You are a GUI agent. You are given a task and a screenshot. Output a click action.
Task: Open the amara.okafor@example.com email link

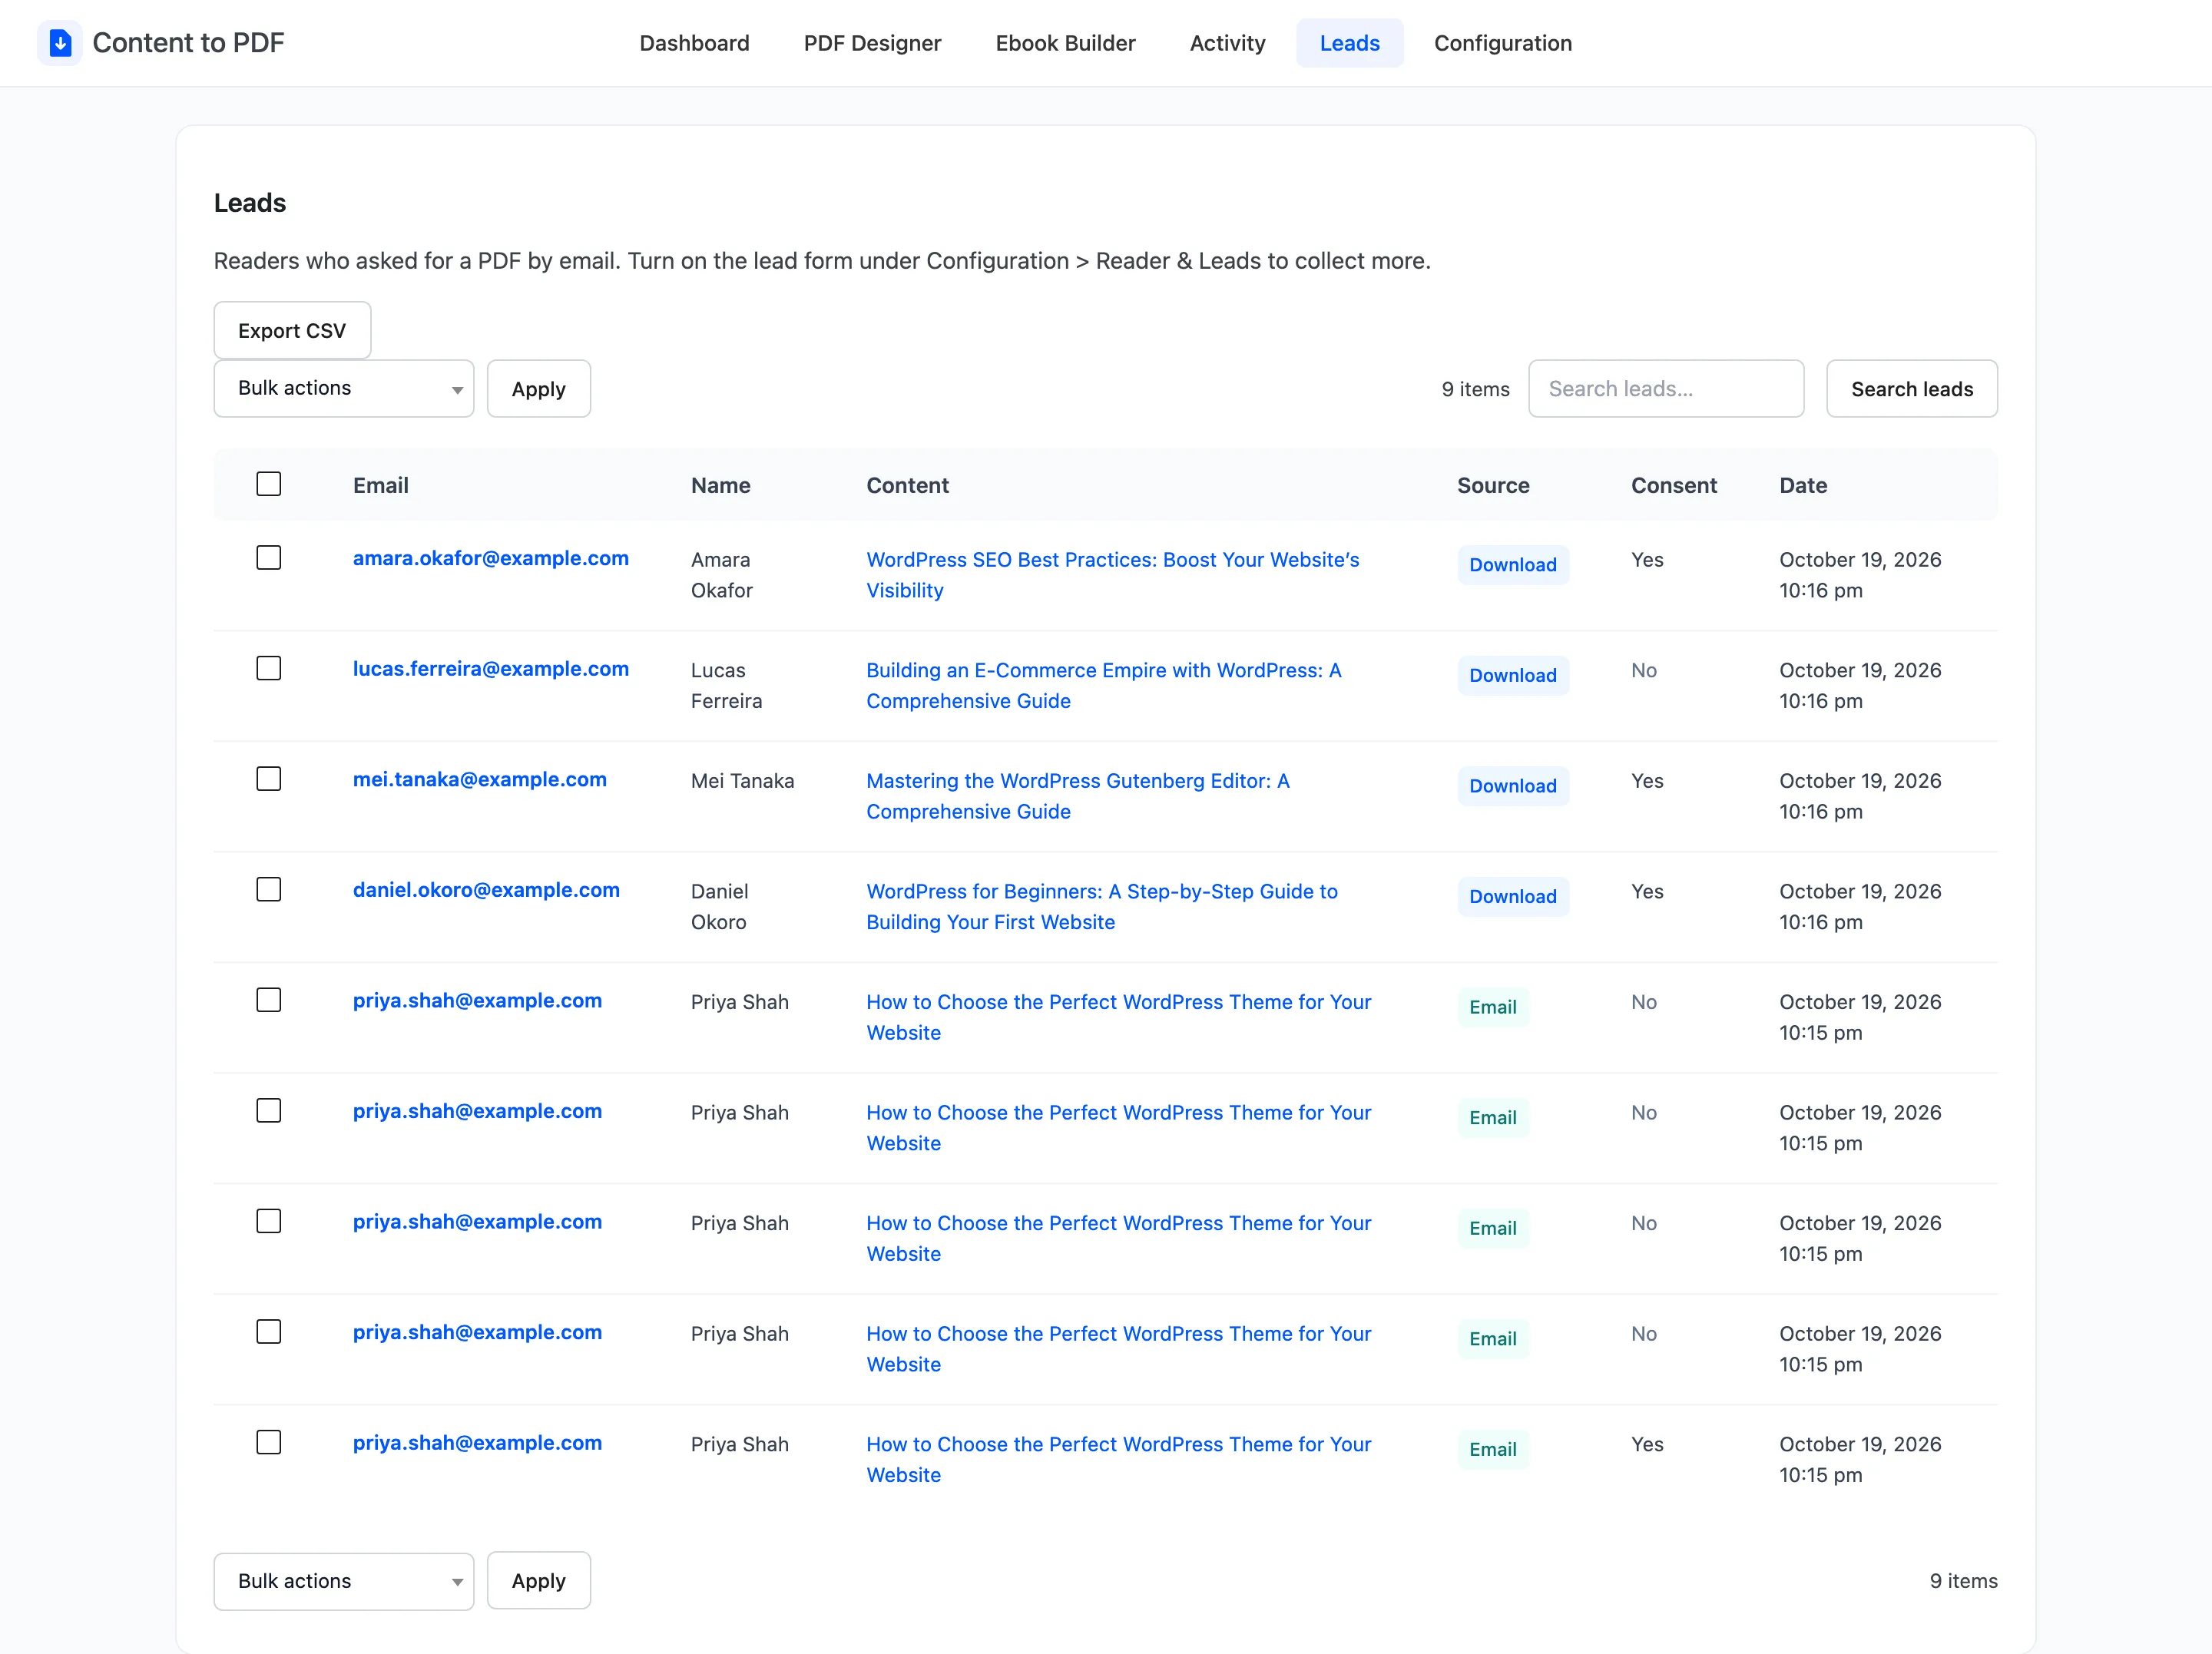490,558
